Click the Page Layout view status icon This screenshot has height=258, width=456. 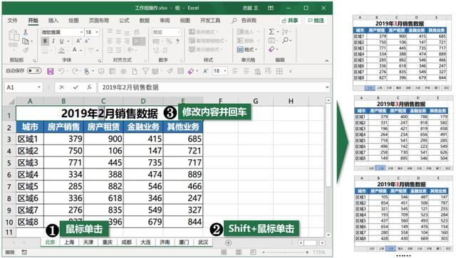click(x=239, y=252)
